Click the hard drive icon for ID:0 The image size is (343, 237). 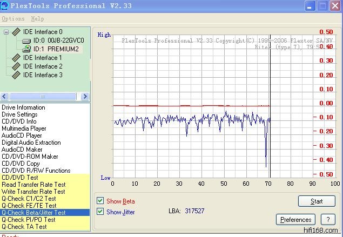26,40
